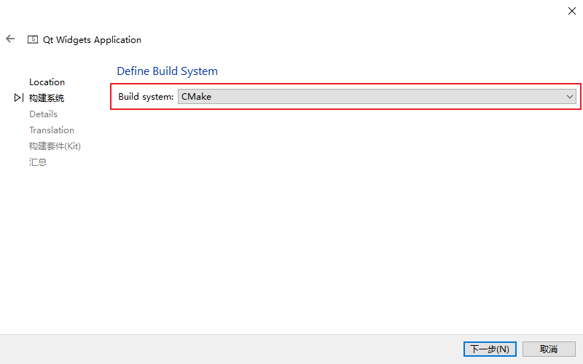The image size is (583, 364).
Task: Click the current-step arrow marker beside 构建系统
Action: coord(19,98)
